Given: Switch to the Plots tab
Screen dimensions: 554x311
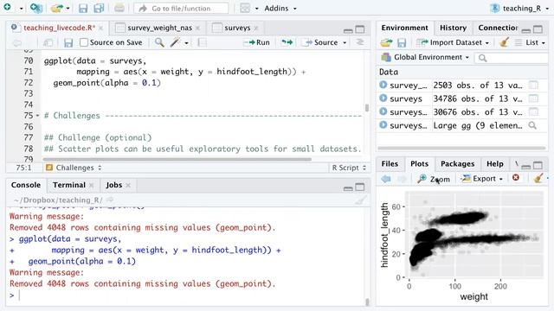Looking at the screenshot, I should tap(419, 163).
